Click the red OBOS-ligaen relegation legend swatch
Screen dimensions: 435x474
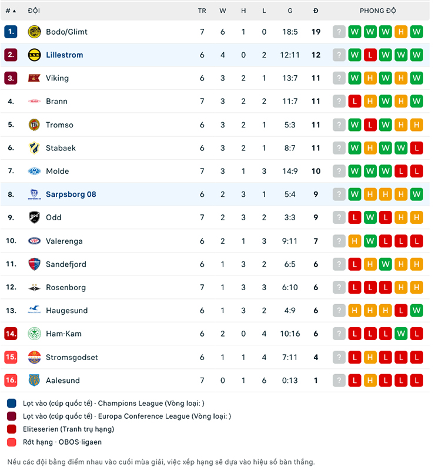tap(13, 442)
